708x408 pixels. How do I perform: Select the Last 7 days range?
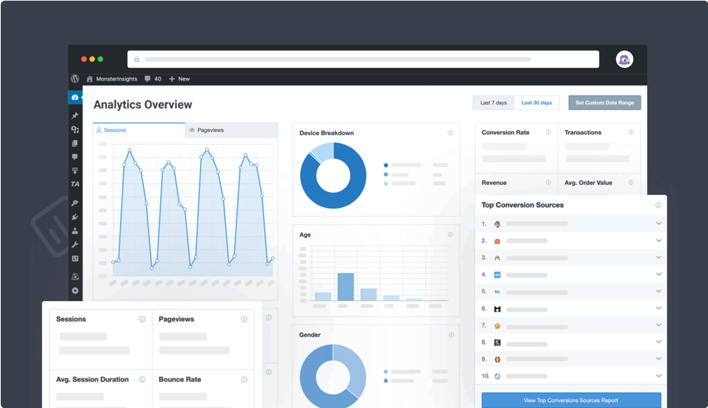pyautogui.click(x=493, y=103)
